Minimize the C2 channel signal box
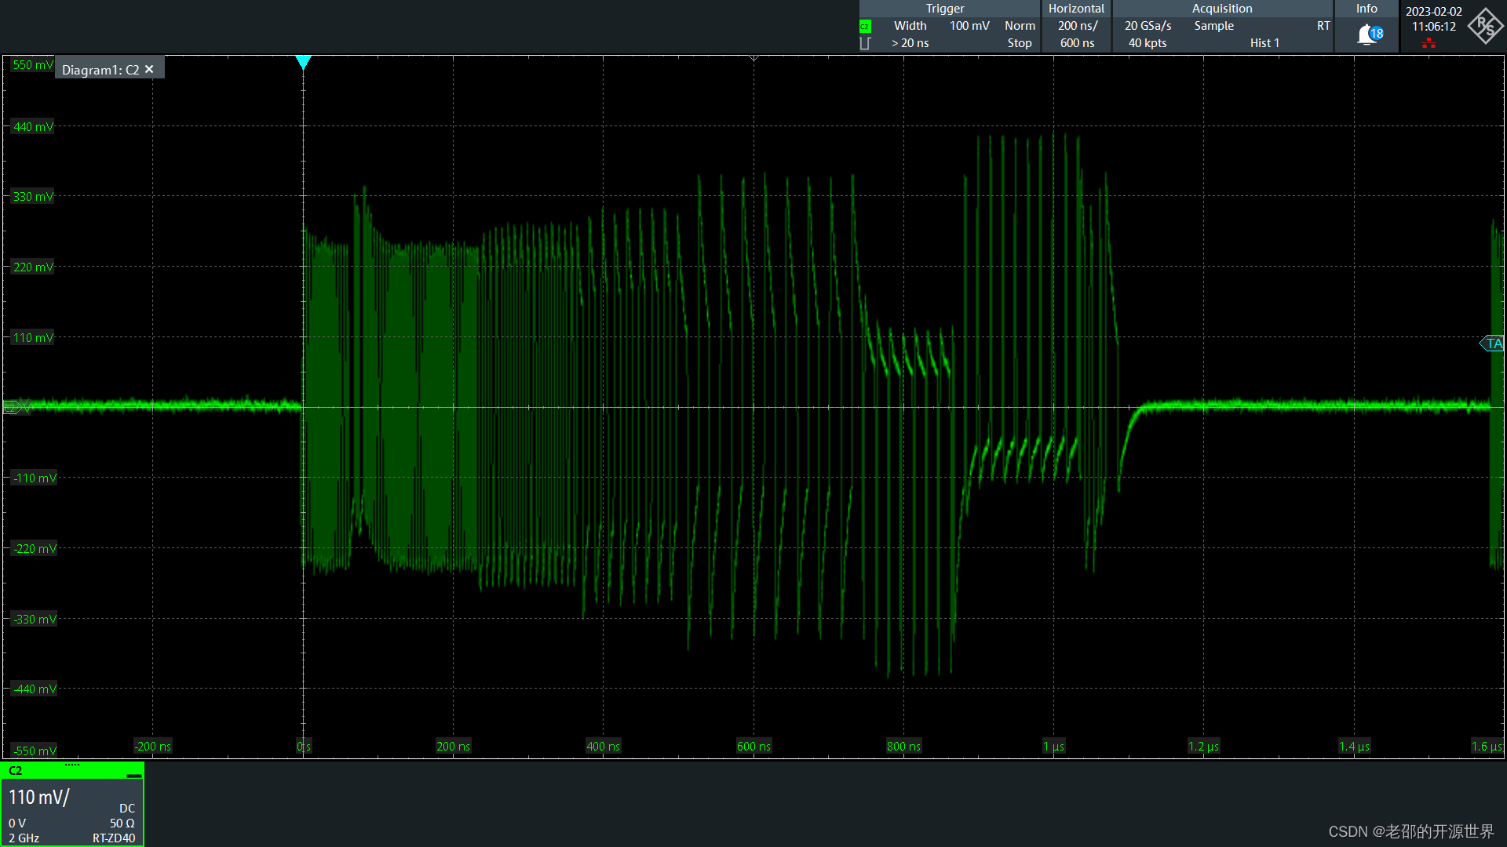Viewport: 1507px width, 847px height. click(x=134, y=774)
